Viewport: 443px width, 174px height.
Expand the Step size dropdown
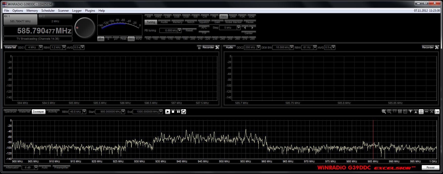(x=239, y=28)
